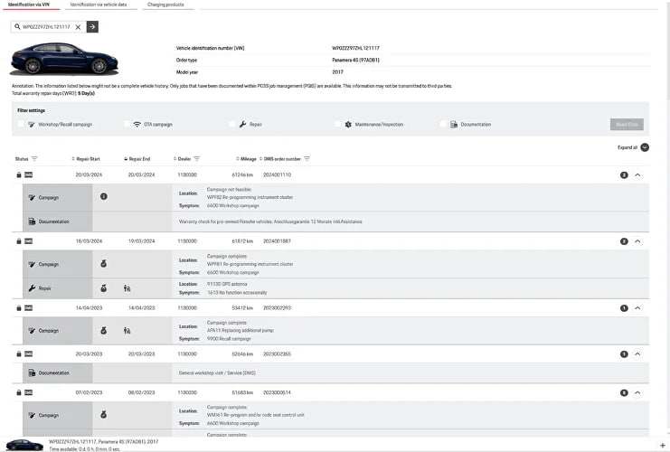Switch to Identification via VIN tab
The image size is (670, 452).
(x=29, y=5)
